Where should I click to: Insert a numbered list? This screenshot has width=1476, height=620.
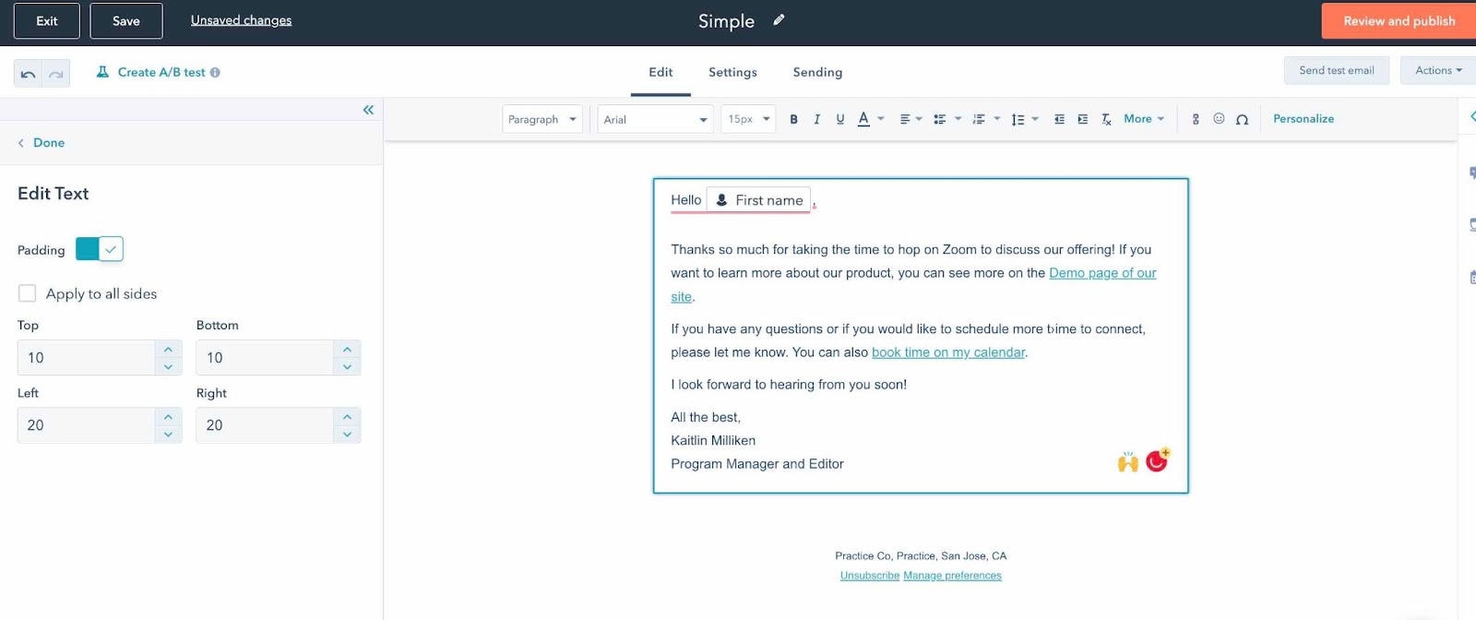979,119
